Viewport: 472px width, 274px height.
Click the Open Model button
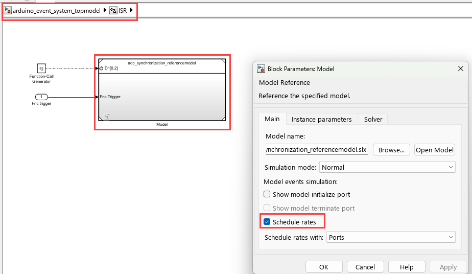434,150
